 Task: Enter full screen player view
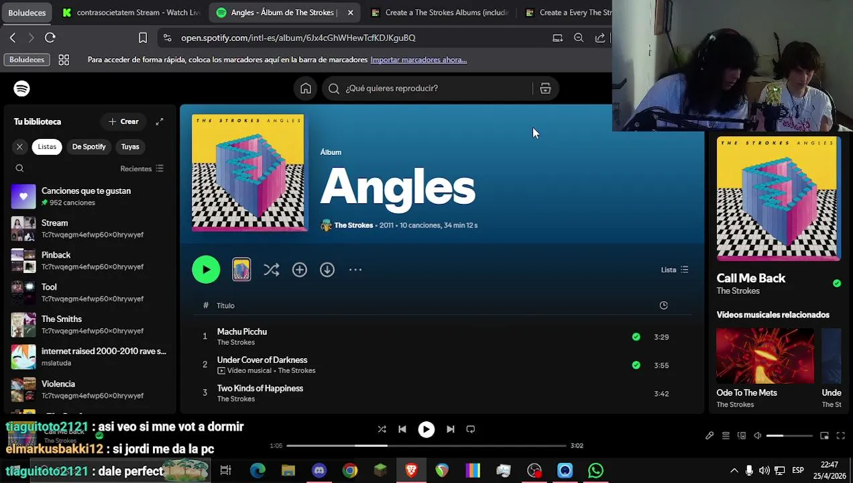pyautogui.click(x=840, y=435)
